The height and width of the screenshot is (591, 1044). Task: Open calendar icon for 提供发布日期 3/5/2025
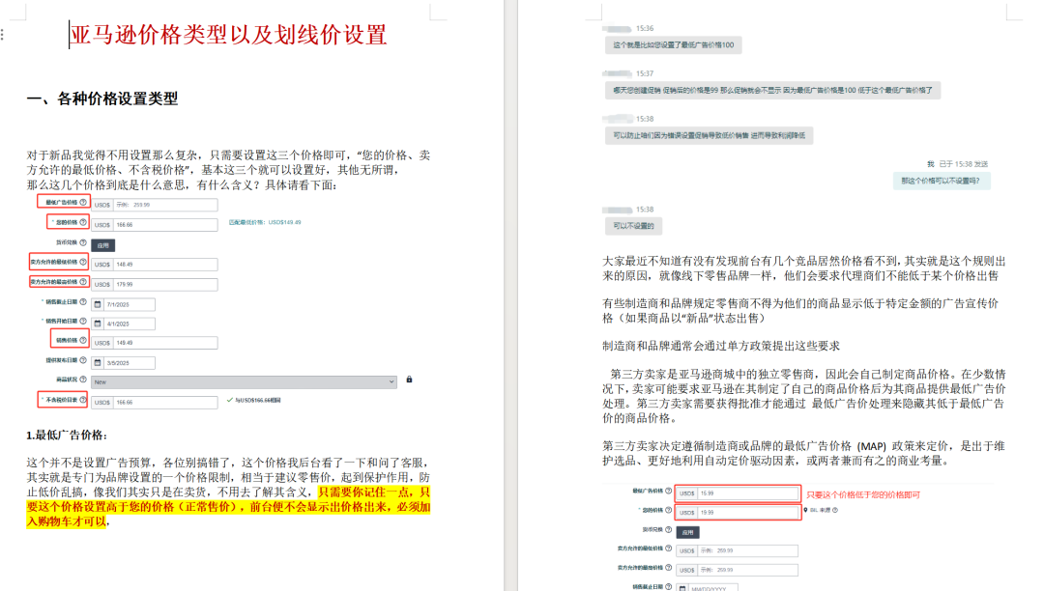pos(98,363)
